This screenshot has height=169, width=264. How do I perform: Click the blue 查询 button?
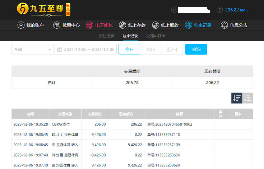click(196, 50)
